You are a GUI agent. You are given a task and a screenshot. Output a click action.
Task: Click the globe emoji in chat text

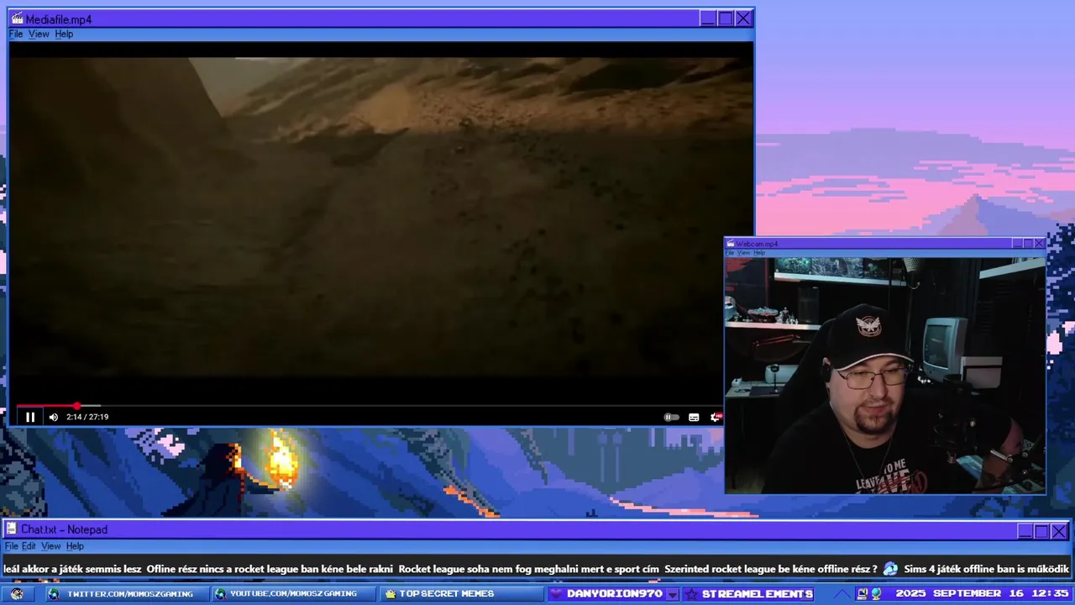[x=890, y=569]
